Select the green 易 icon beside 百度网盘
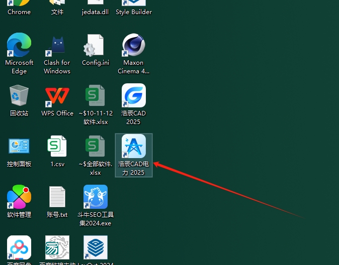Screen dimensions: 339x265 click(57, 247)
